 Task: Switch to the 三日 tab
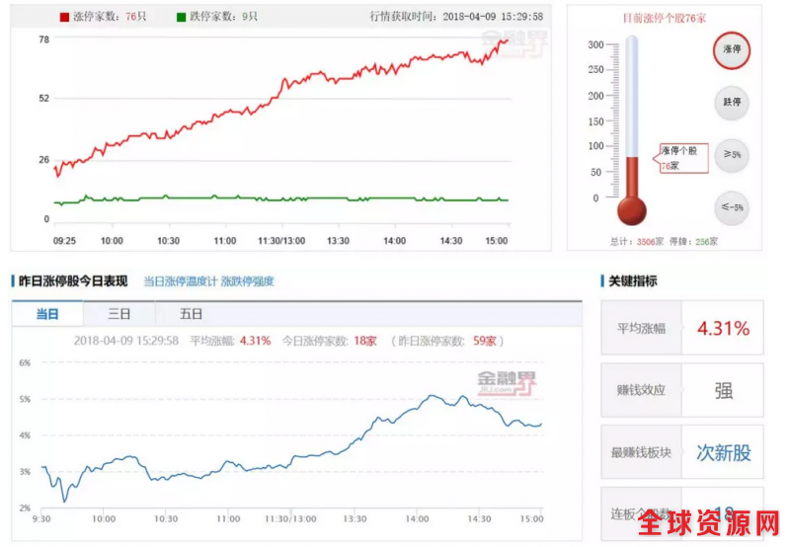[x=119, y=314]
